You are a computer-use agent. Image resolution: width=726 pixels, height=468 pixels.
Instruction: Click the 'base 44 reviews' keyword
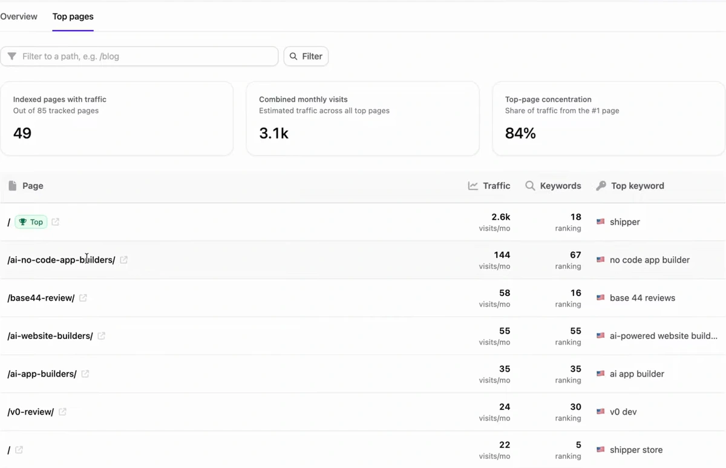click(643, 298)
